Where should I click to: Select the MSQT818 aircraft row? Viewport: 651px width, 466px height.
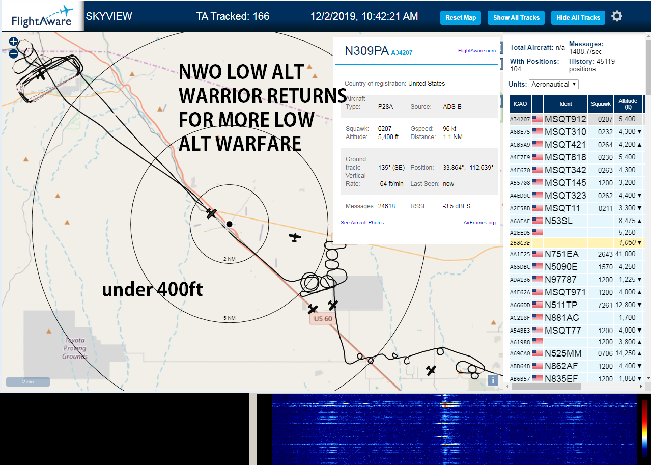tap(576, 157)
